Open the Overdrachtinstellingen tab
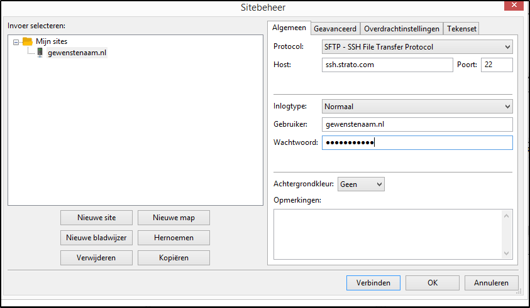 [x=402, y=29]
